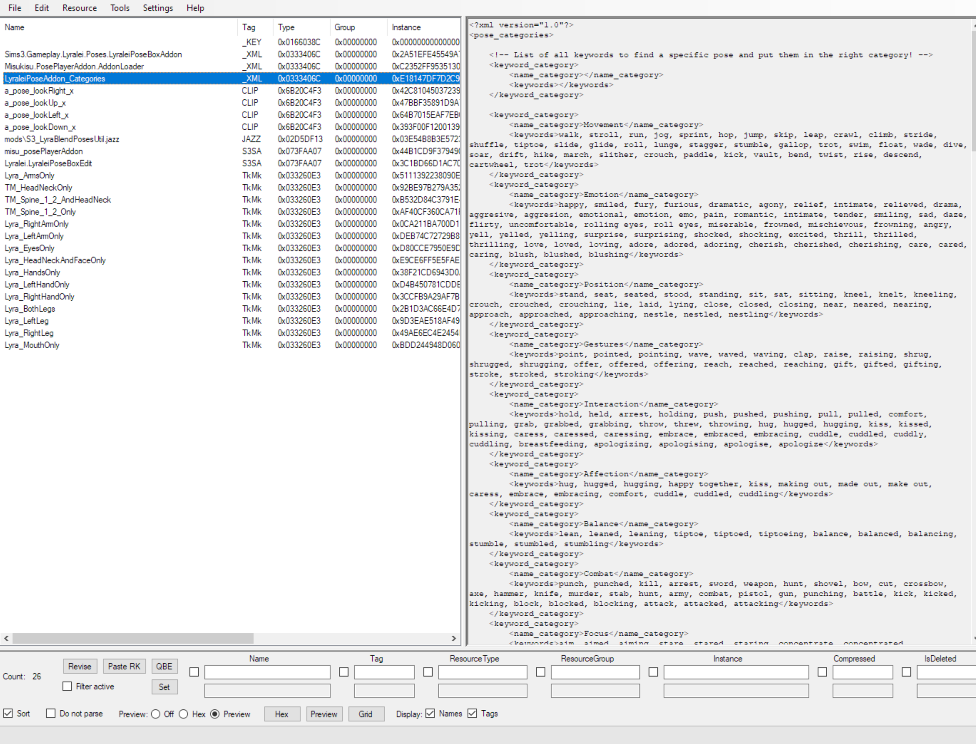Click the Name filter input field
This screenshot has height=744, width=976.
coord(267,672)
